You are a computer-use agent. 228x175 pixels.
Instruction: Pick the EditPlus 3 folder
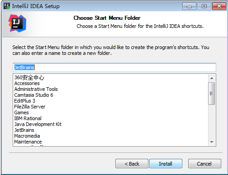pos(24,101)
